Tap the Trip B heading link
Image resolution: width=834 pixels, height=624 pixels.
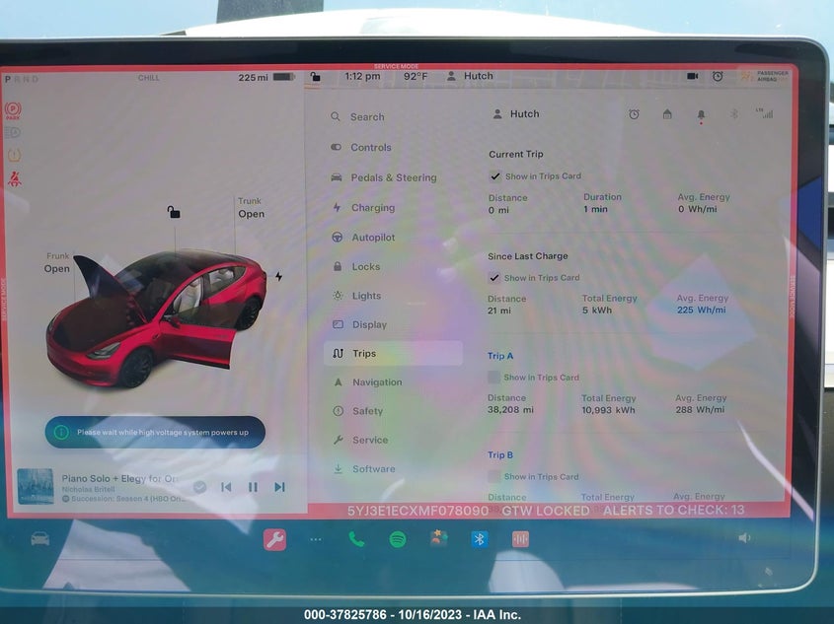[x=500, y=455]
